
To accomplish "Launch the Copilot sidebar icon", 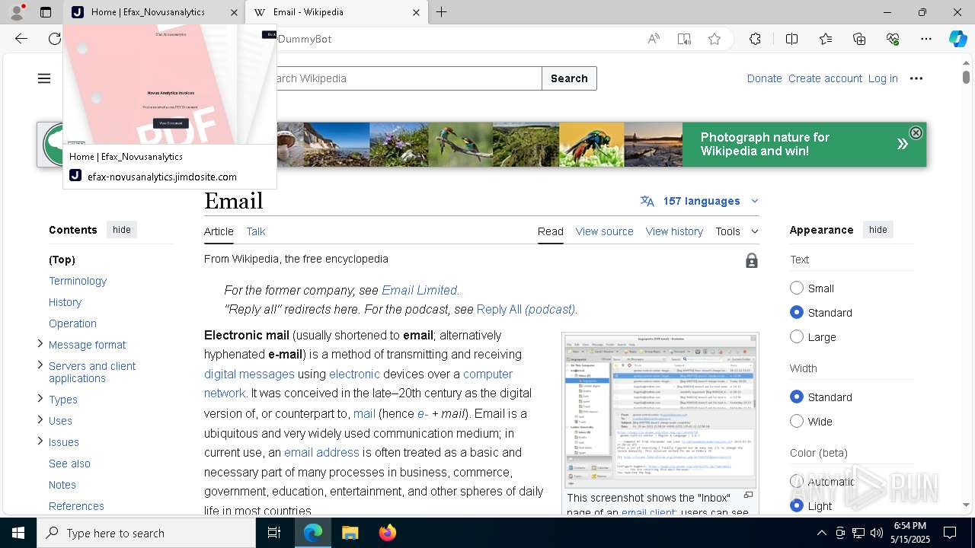I will point(957,39).
